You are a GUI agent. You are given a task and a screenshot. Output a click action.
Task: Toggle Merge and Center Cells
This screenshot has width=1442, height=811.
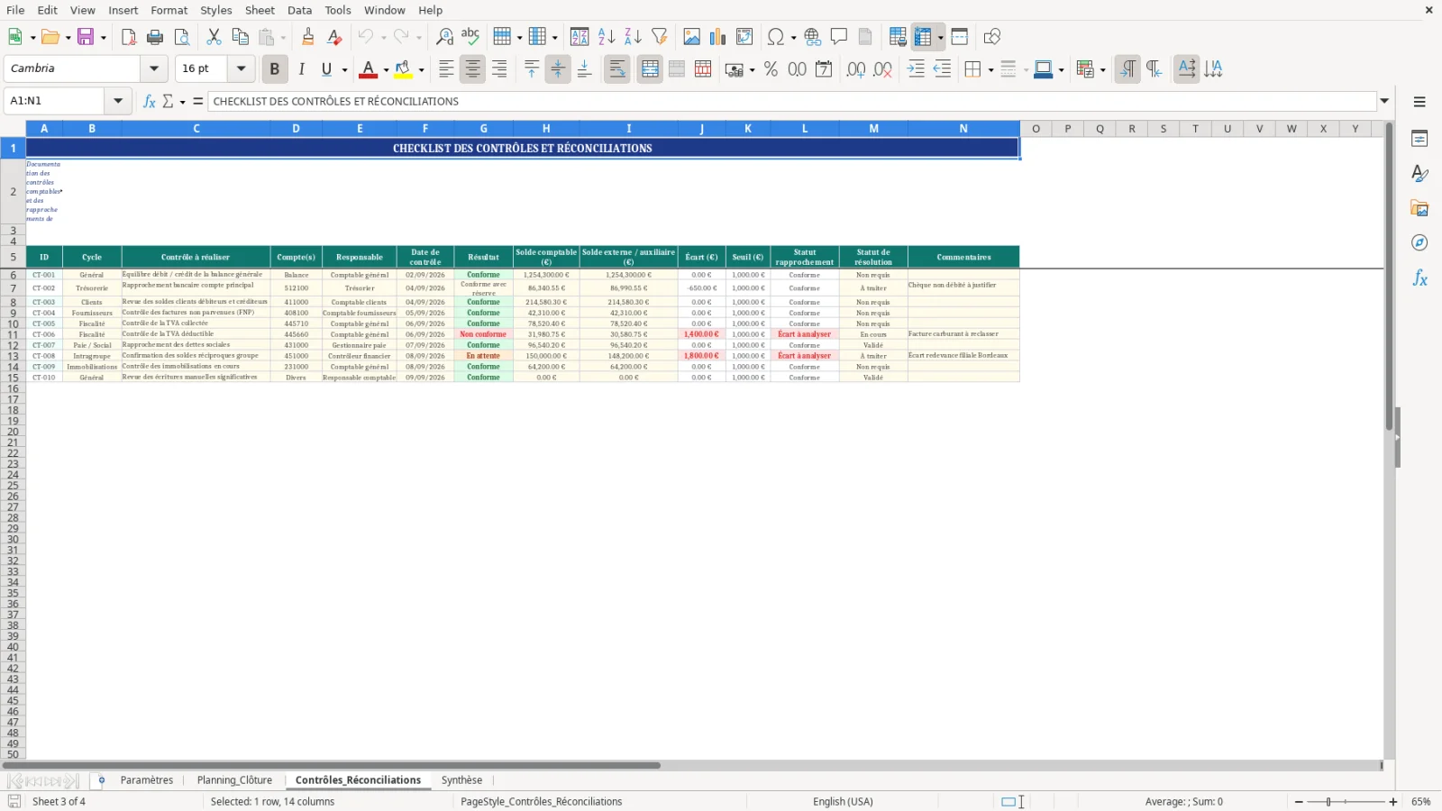650,69
